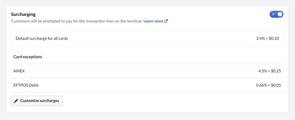
Task: Click the pencil icon on Customize surcharges
Action: [16, 101]
